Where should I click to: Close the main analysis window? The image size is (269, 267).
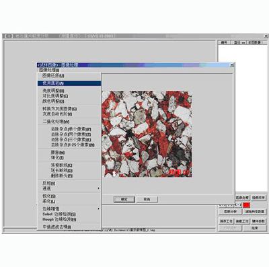click(x=266, y=36)
